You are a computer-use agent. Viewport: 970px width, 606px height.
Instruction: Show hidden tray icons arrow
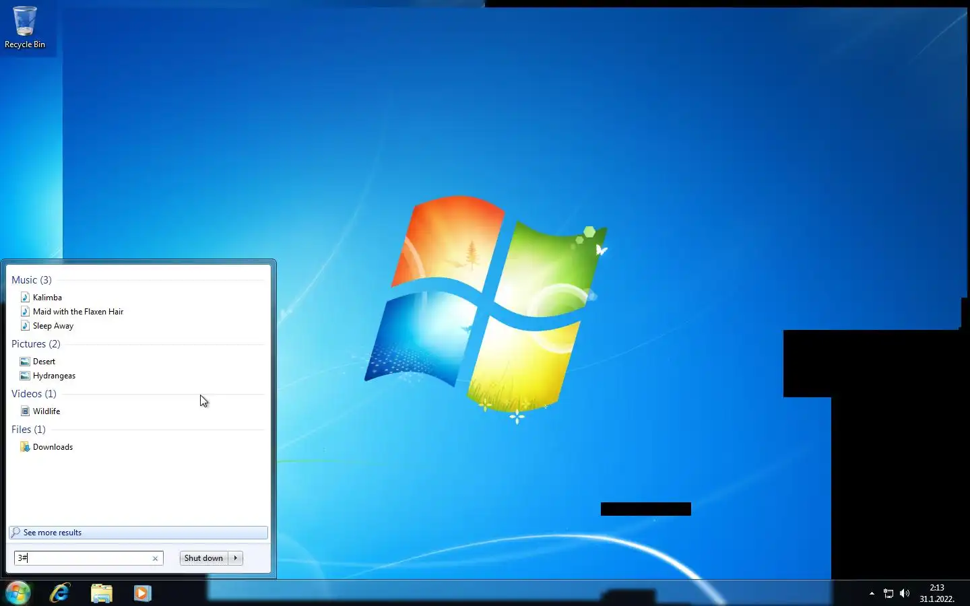click(x=872, y=593)
